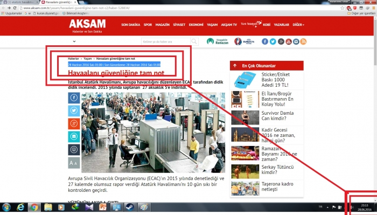
Task: Open the SON DAKİKA menu item
Action: pyautogui.click(x=130, y=25)
